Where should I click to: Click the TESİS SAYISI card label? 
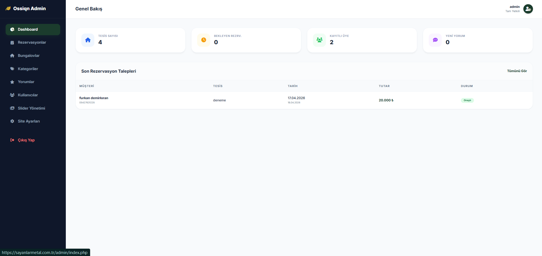pos(108,36)
